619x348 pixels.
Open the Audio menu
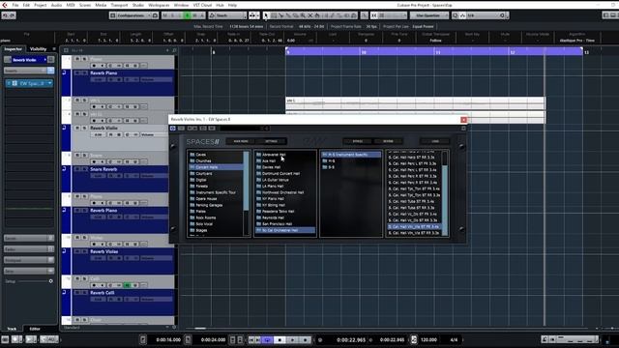tap(56, 5)
